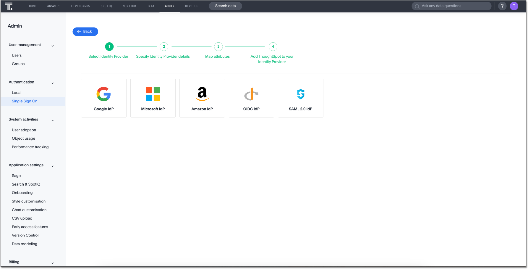
Task: Jump to step 2 in the wizard
Action: (x=164, y=46)
